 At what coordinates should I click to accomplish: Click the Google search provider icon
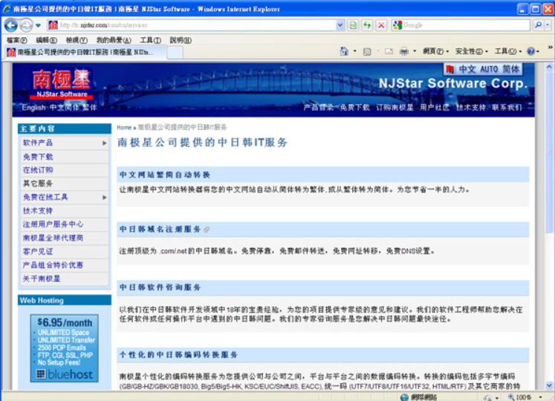point(397,25)
